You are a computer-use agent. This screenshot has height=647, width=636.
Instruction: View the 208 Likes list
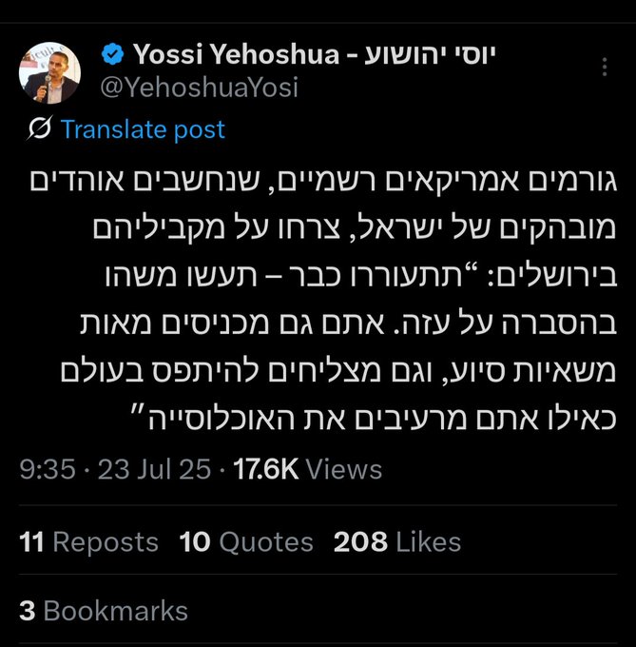coord(396,542)
